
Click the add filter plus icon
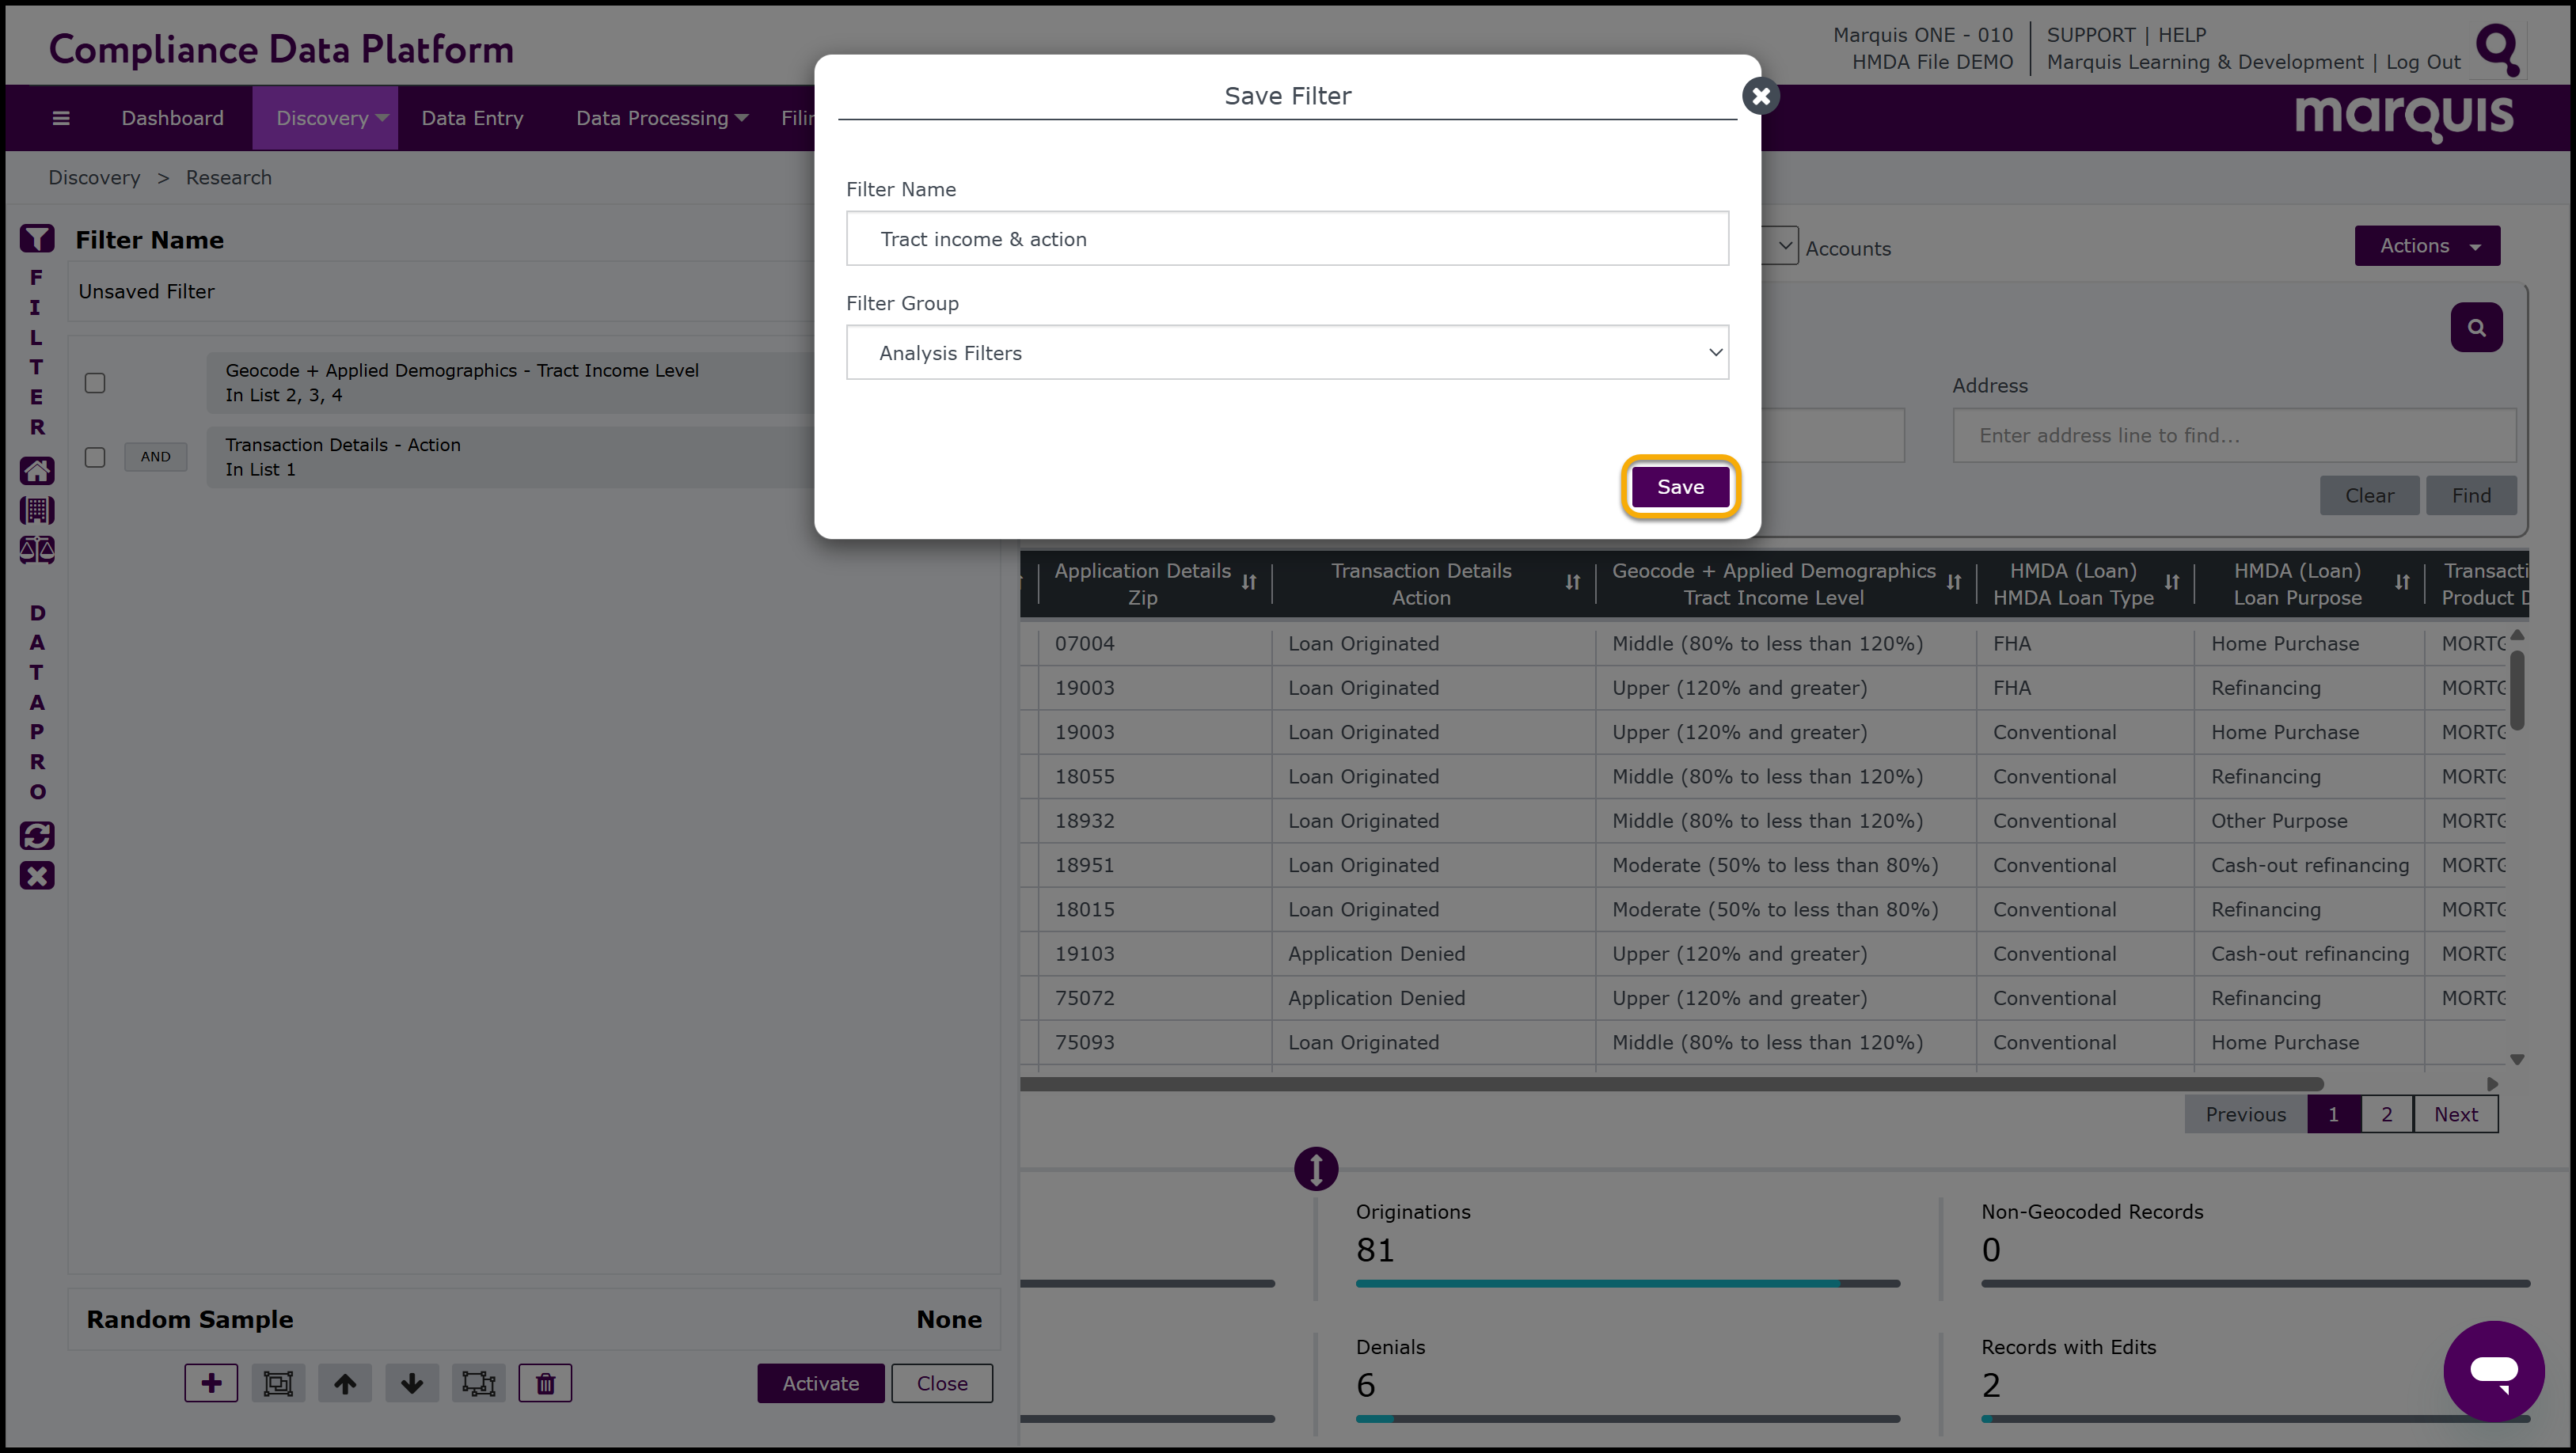click(x=211, y=1383)
